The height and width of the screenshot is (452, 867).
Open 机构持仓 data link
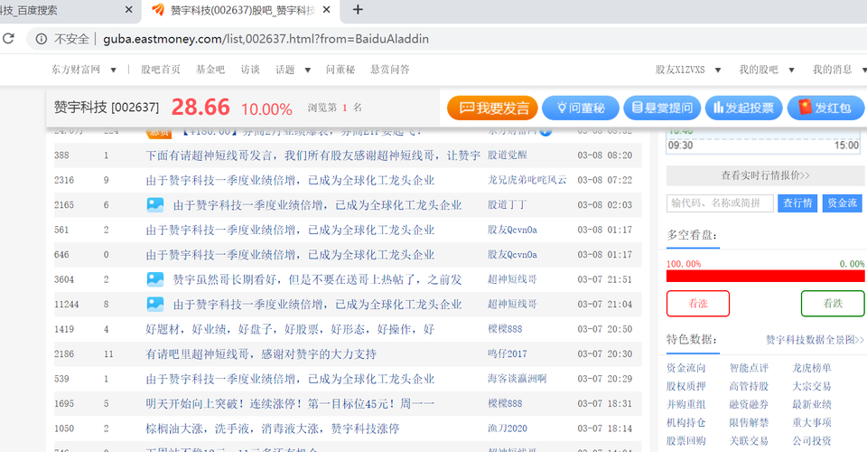pyautogui.click(x=685, y=423)
